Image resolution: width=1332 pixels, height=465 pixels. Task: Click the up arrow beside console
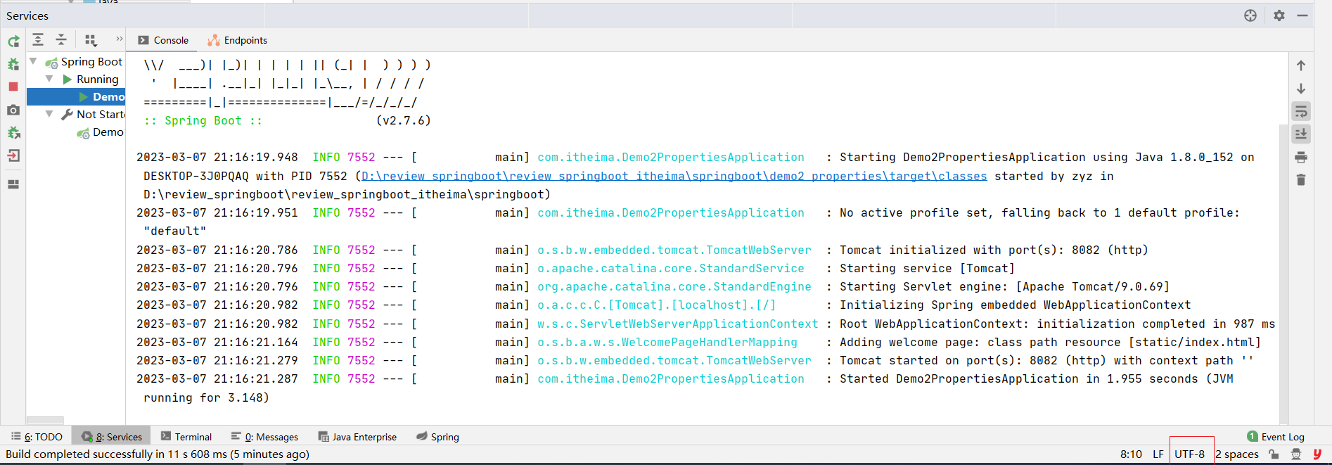click(x=1301, y=65)
